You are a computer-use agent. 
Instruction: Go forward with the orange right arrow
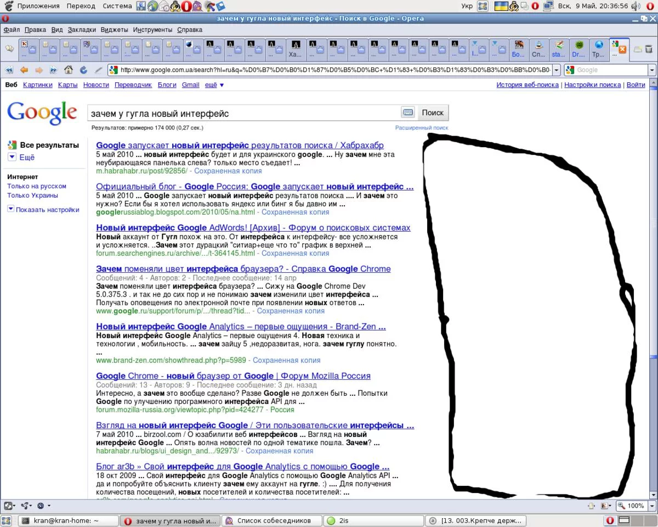tap(39, 70)
